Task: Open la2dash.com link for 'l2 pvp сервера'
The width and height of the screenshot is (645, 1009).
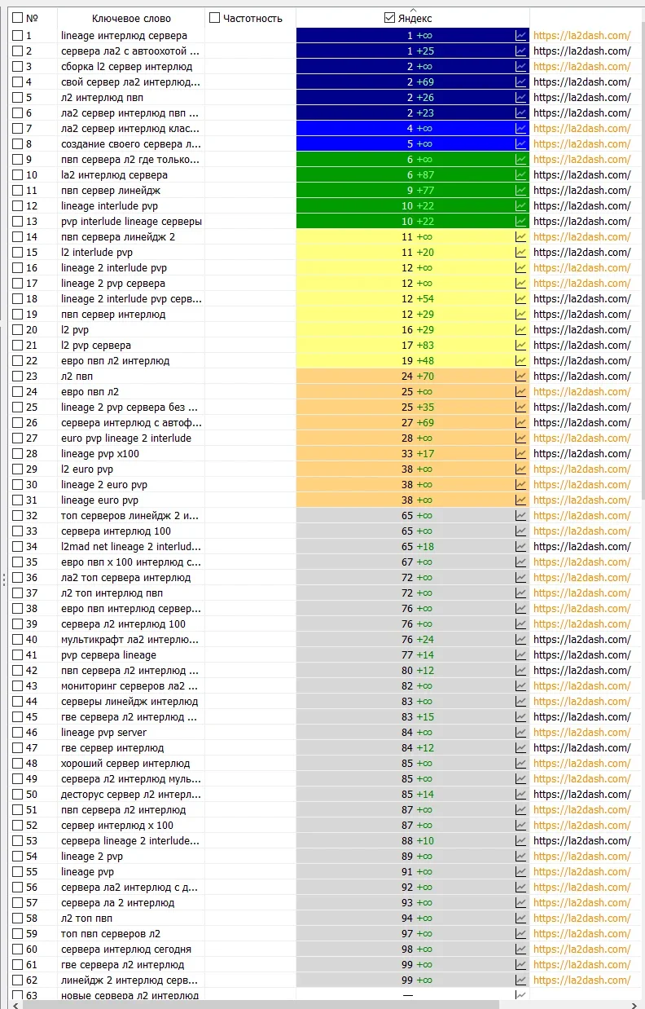Action: pos(581,345)
